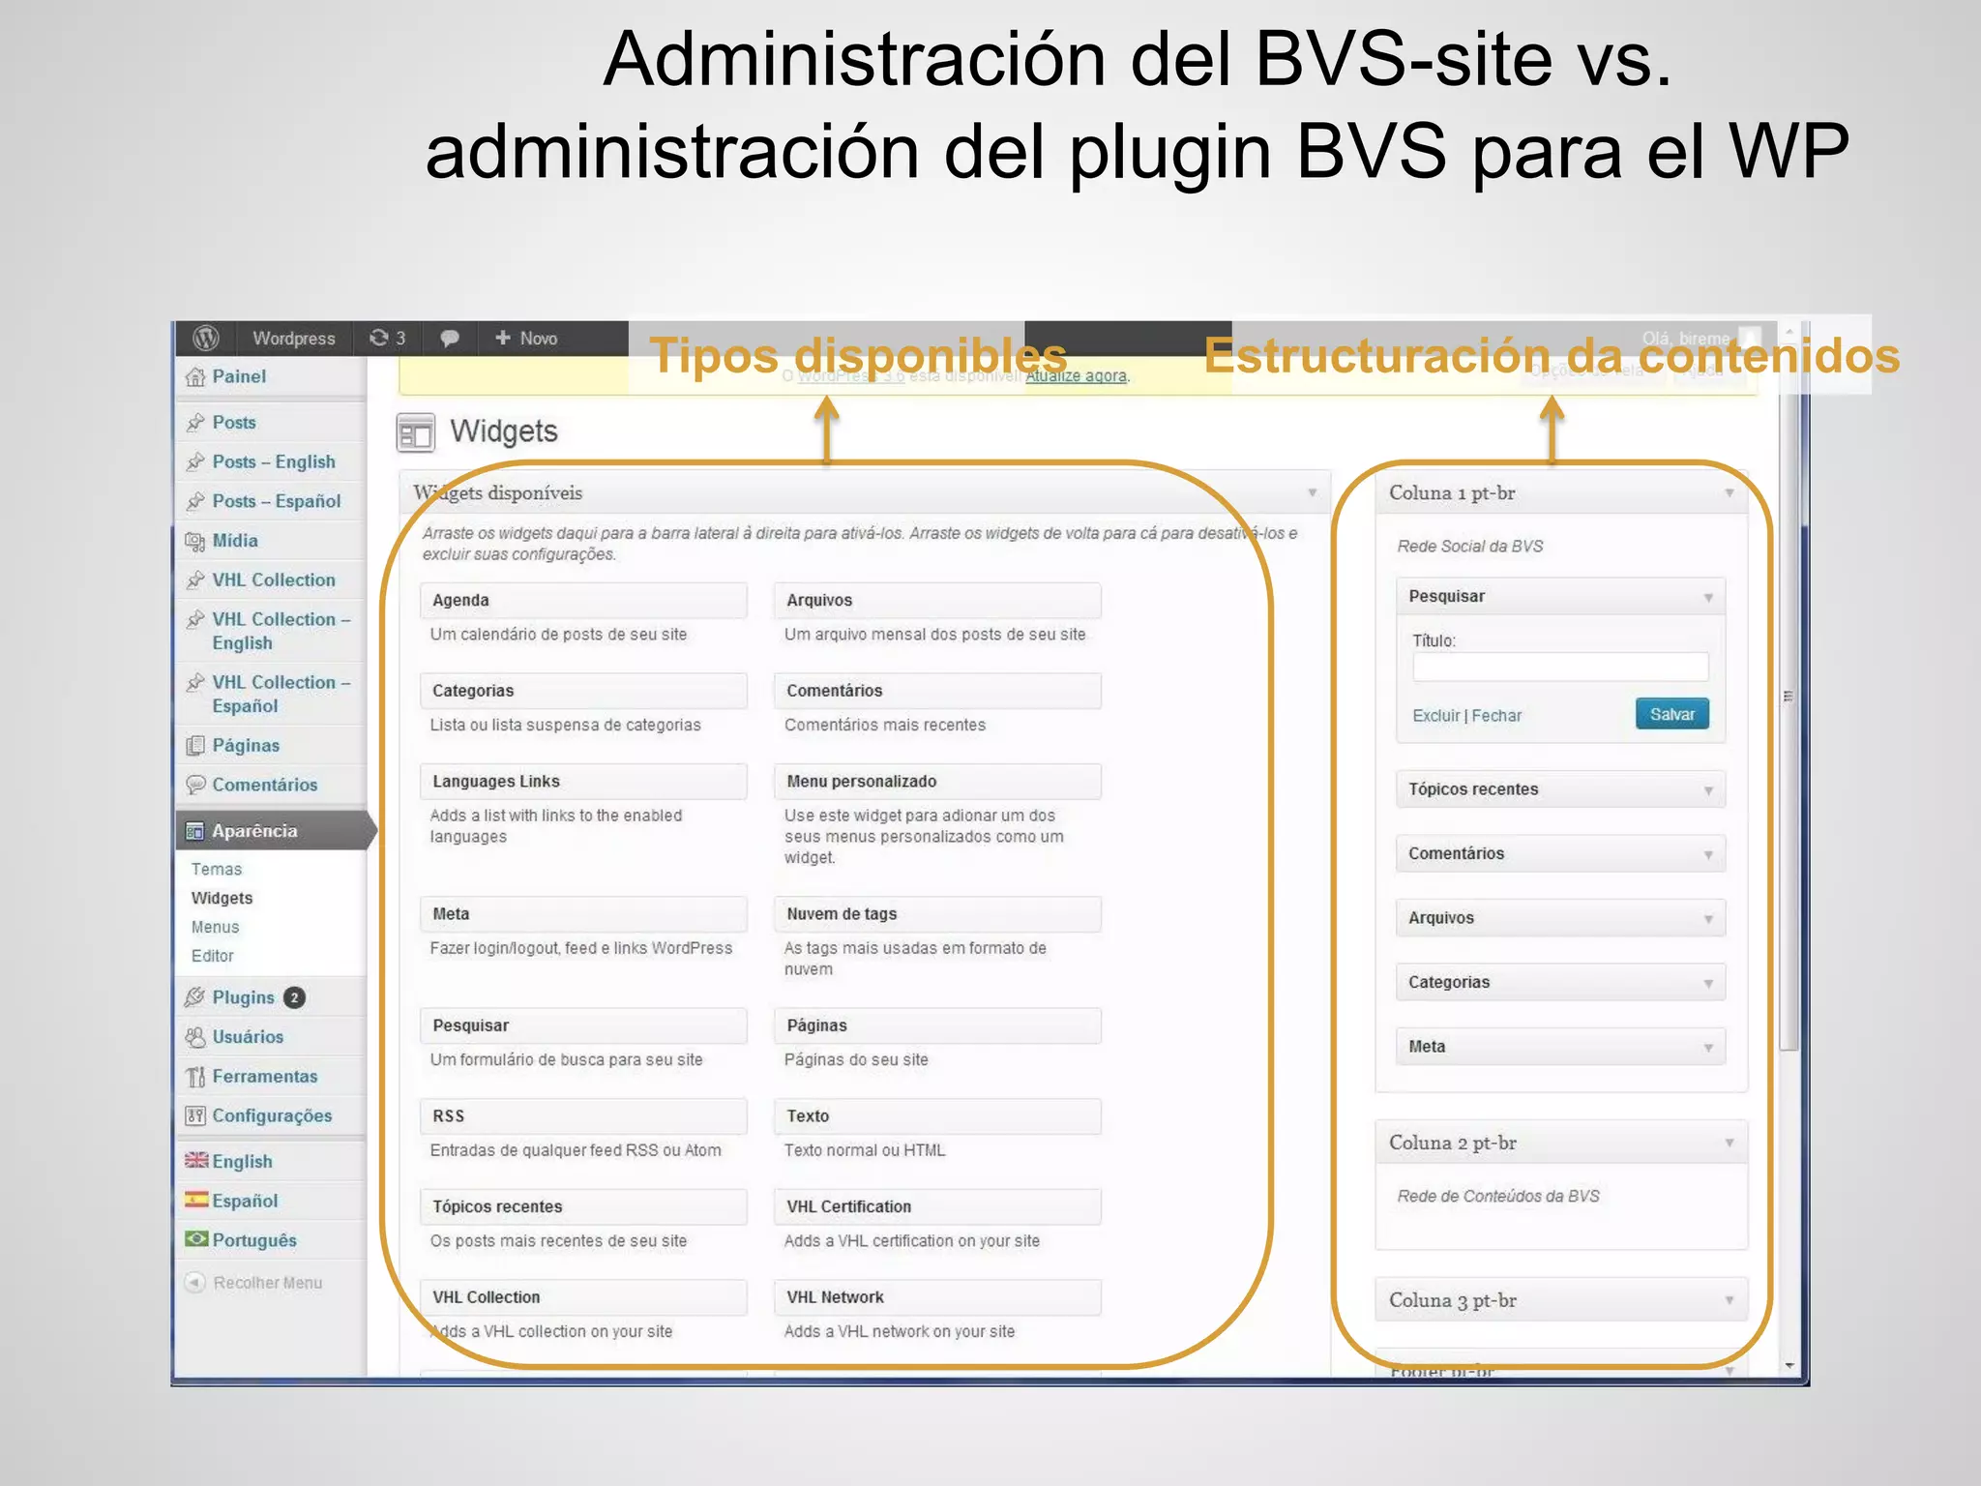Click the Fechar link in Pesquisar widget
1981x1486 pixels.
point(1496,716)
